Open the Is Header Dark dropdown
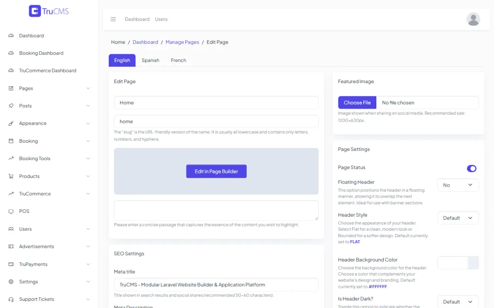Viewport: 494px width, 308px height. (x=458, y=301)
